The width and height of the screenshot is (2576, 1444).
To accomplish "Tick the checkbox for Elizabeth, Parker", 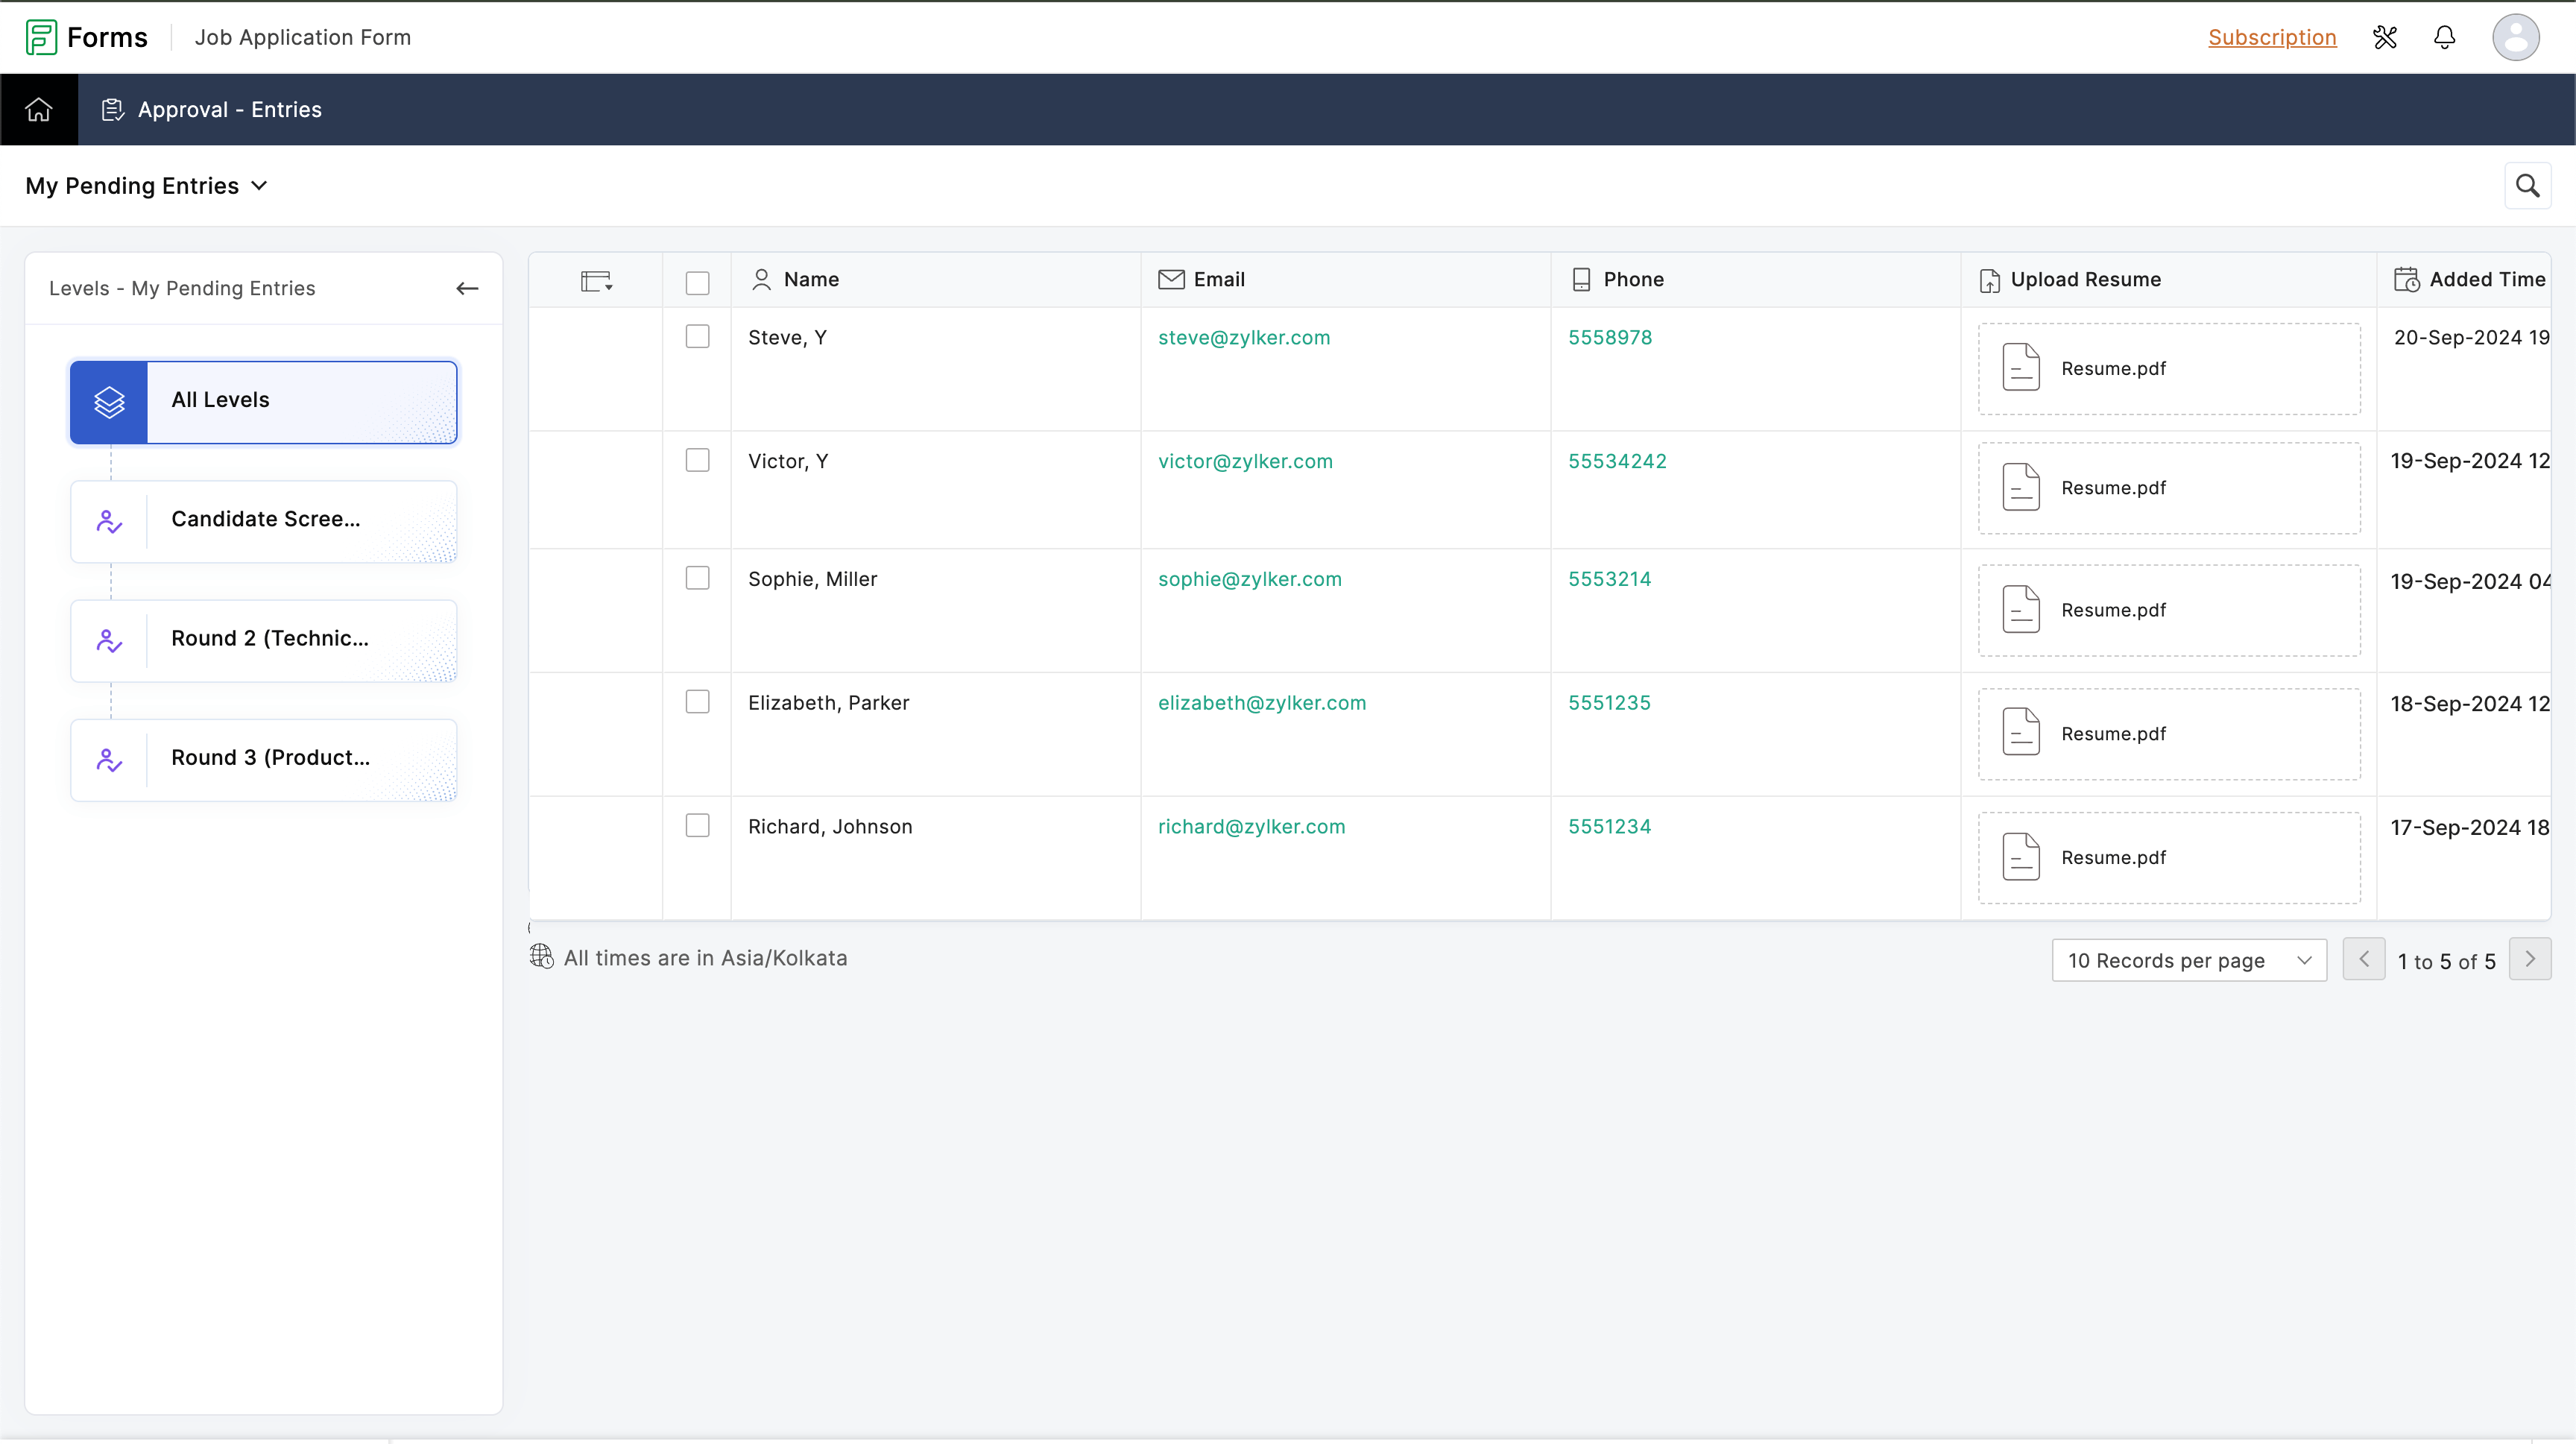I will (697, 702).
